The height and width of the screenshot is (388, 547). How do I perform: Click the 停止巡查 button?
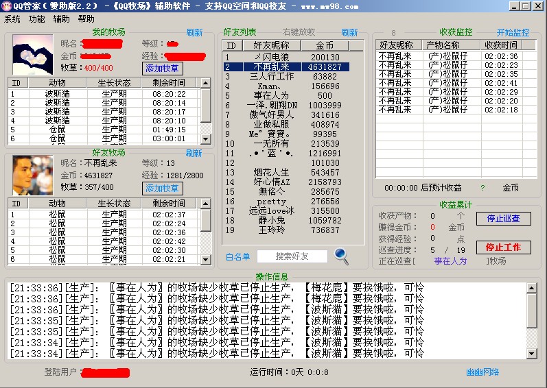coord(503,219)
